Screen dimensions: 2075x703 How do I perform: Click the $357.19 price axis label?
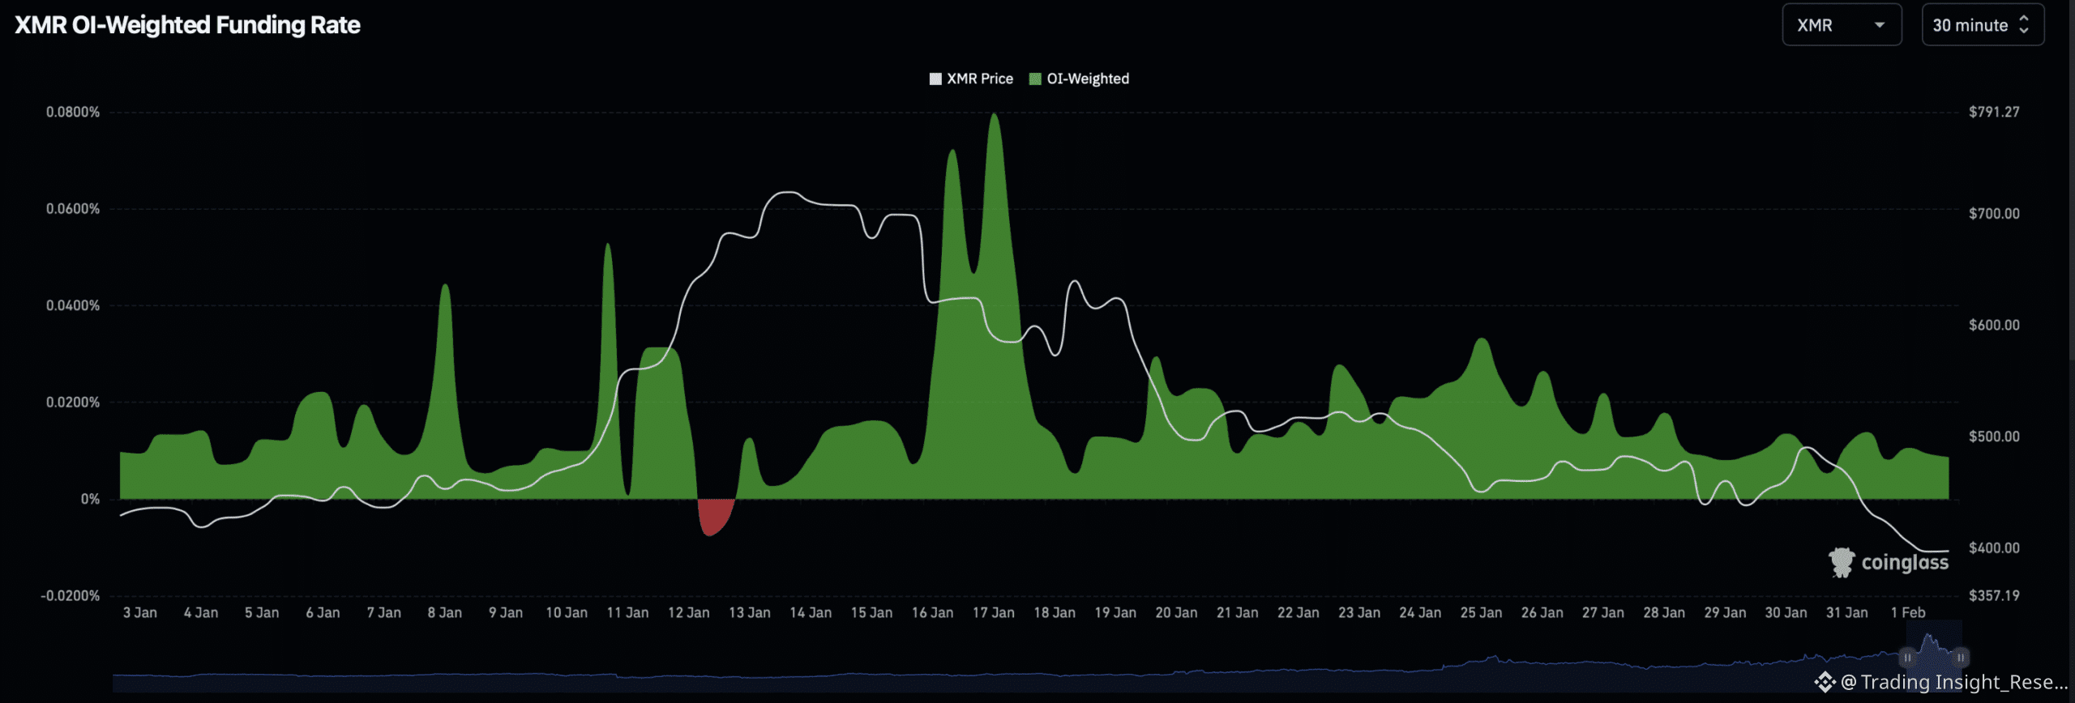1994,596
